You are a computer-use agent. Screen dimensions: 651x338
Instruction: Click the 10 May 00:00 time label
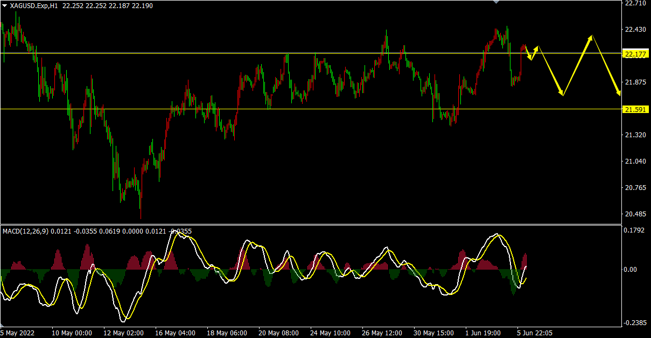pos(72,333)
